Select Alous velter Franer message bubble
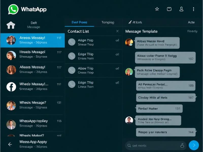The width and height of the screenshot is (203, 152). [x=165, y=58]
